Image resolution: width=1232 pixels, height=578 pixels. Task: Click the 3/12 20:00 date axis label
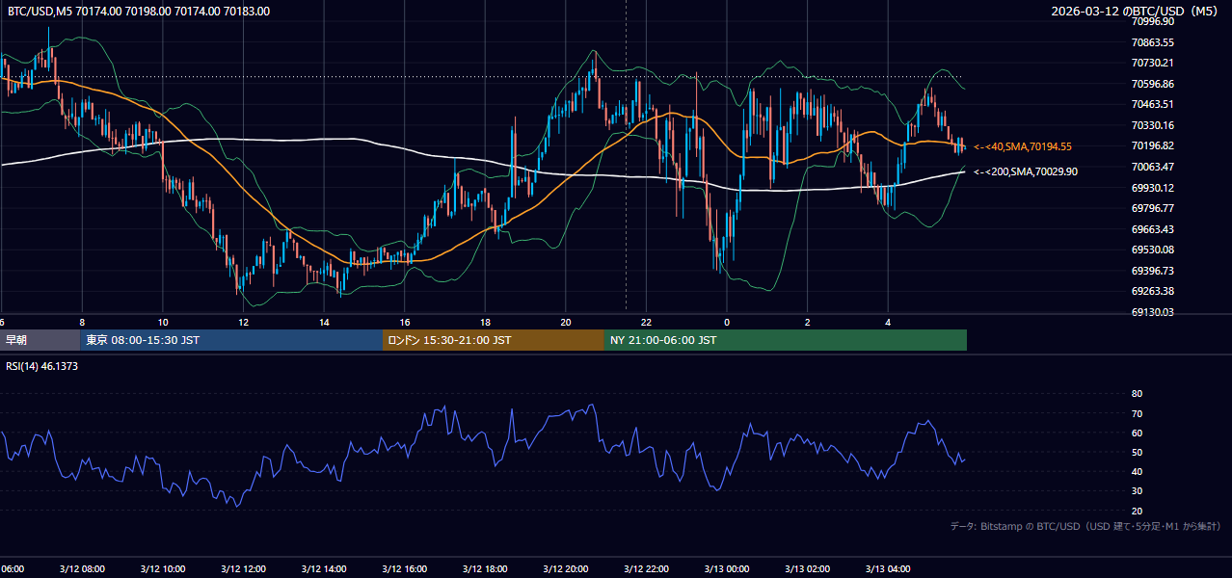pos(566,569)
